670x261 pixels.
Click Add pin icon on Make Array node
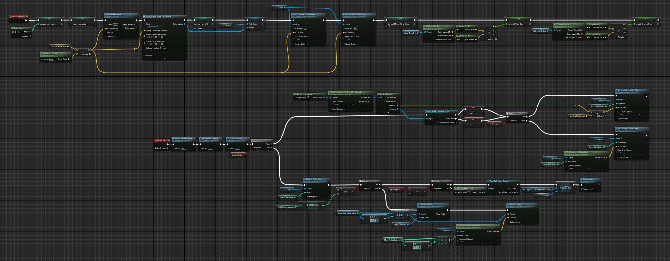point(30,36)
